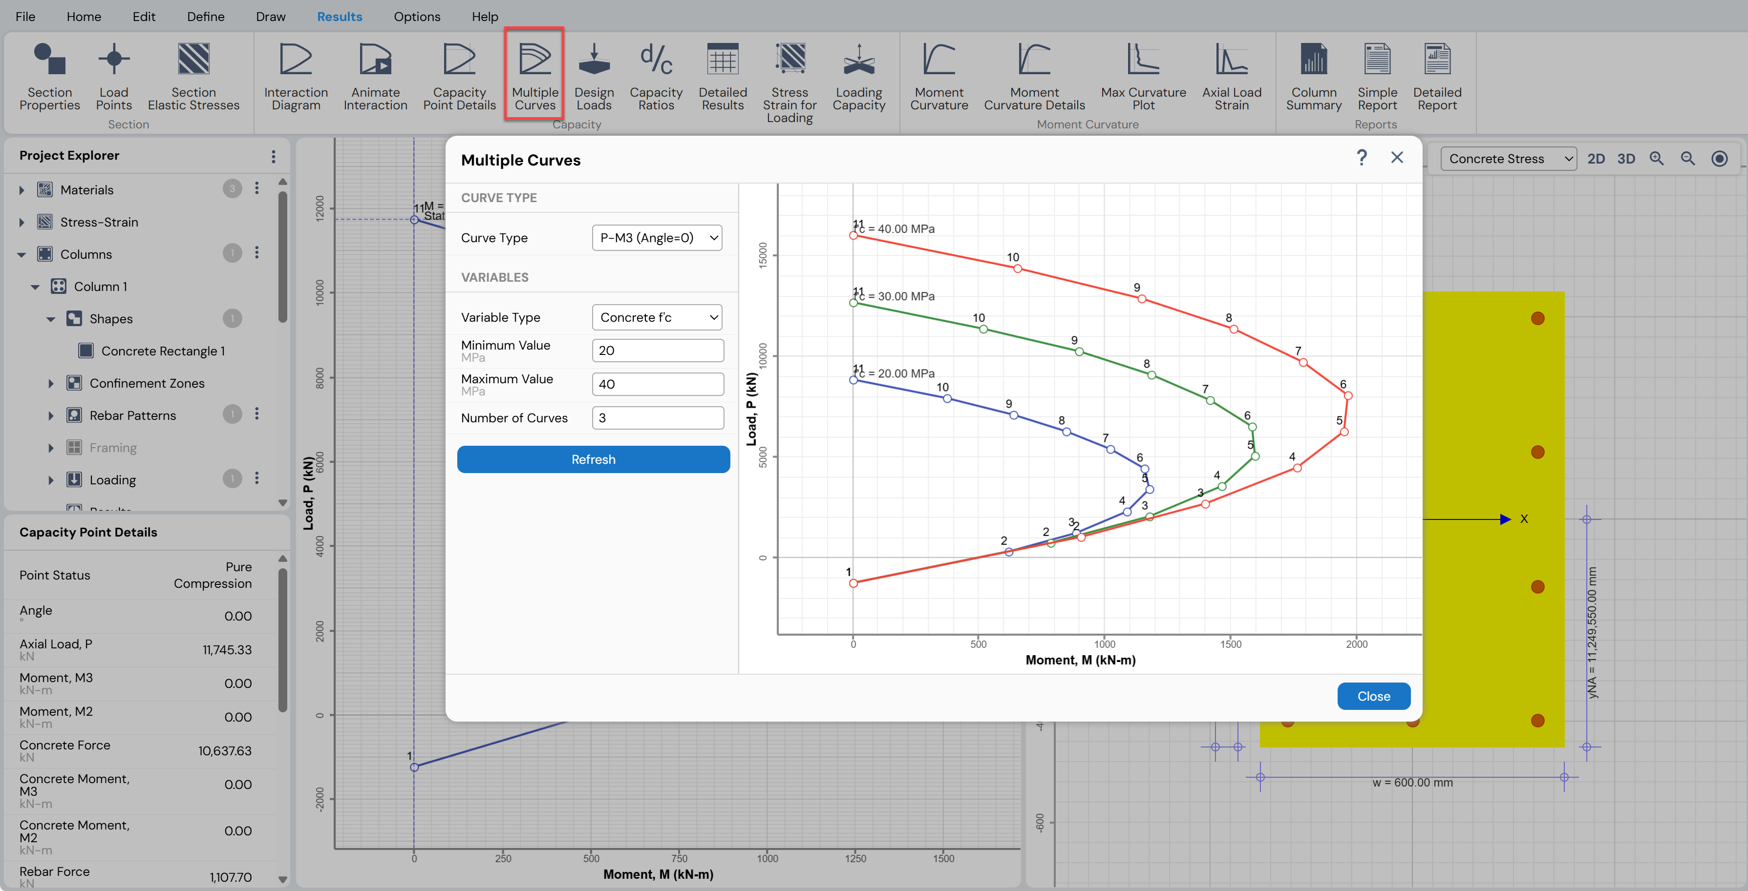The width and height of the screenshot is (1748, 891).
Task: Click the Multiple Curves ribbon icon
Action: [535, 76]
